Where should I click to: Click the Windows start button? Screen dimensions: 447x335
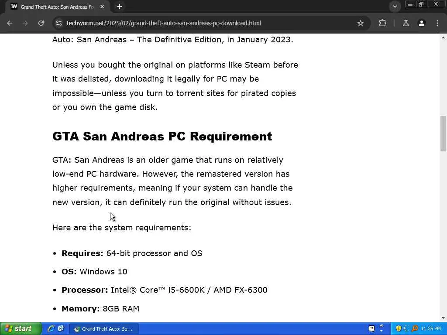point(21,329)
